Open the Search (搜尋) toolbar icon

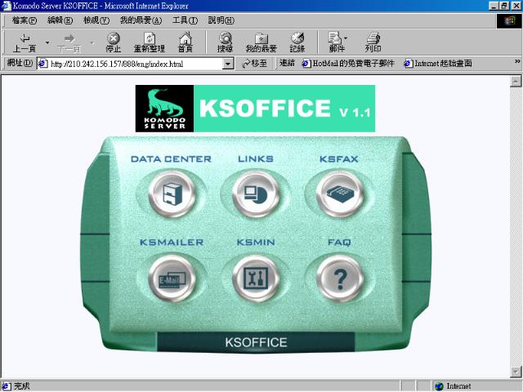tap(225, 42)
